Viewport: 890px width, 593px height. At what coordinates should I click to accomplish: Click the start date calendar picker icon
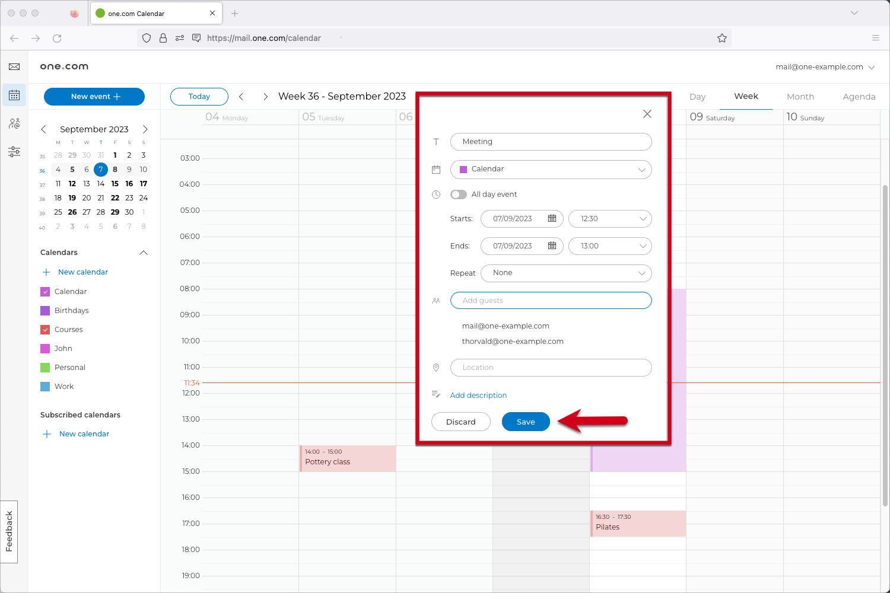coord(552,218)
